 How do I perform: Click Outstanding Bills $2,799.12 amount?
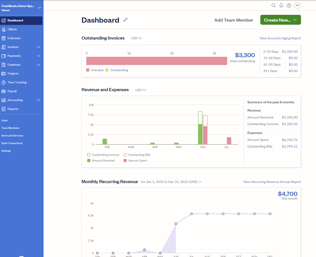click(289, 146)
